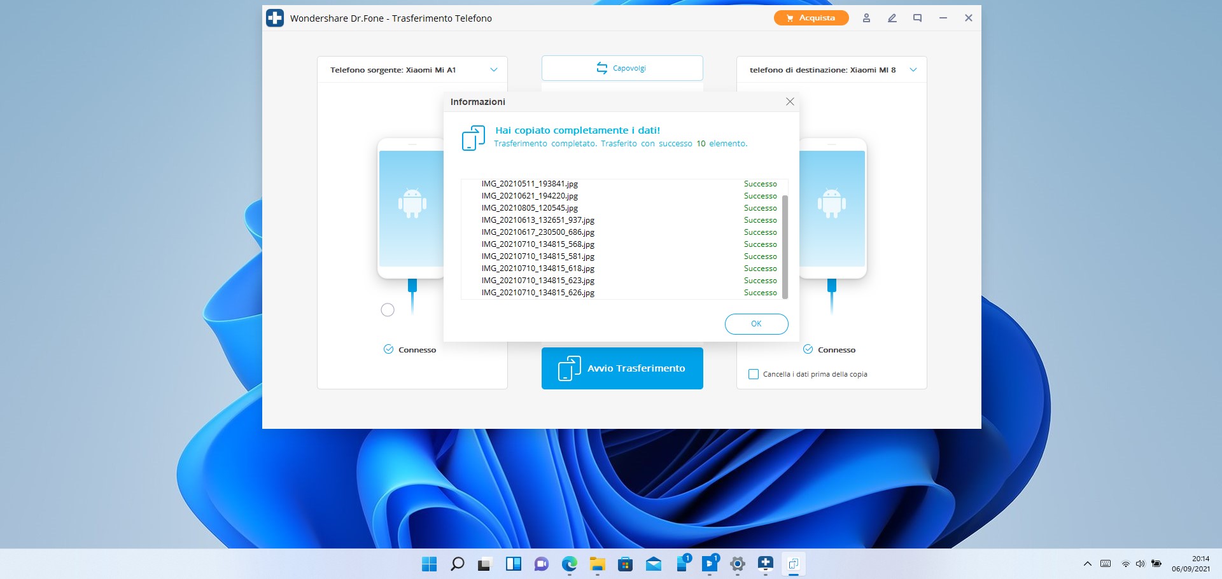
Task: Switch to the active Phone Transfer taskbar icon
Action: click(794, 564)
